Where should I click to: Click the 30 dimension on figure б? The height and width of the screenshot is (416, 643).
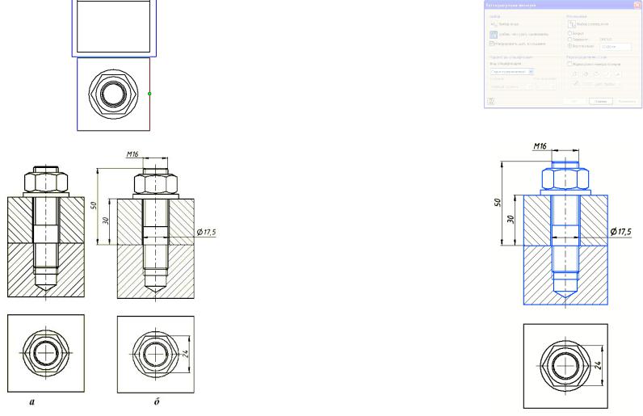pos(106,221)
